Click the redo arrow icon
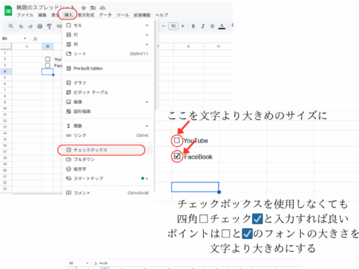This screenshot has height=269, width=359. point(30,27)
